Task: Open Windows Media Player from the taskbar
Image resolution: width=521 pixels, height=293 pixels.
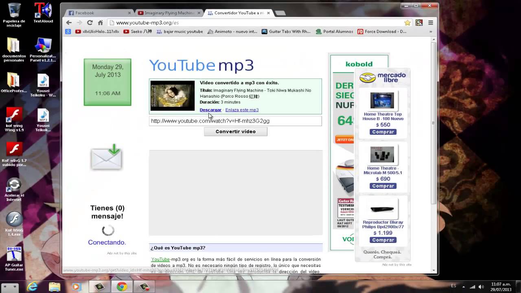Action: point(76,287)
